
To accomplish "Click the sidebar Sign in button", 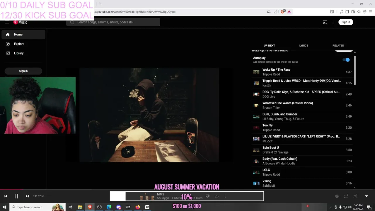I will 23,71.
